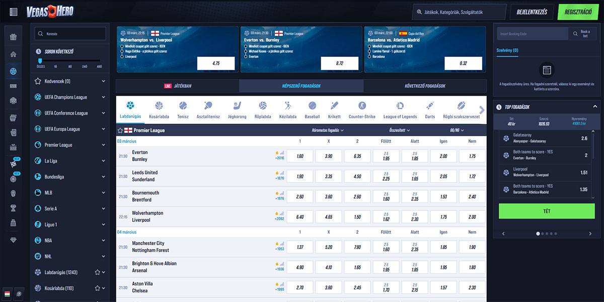Click the green Regisztráció button
This screenshot has width=604, height=302.
[x=578, y=12]
